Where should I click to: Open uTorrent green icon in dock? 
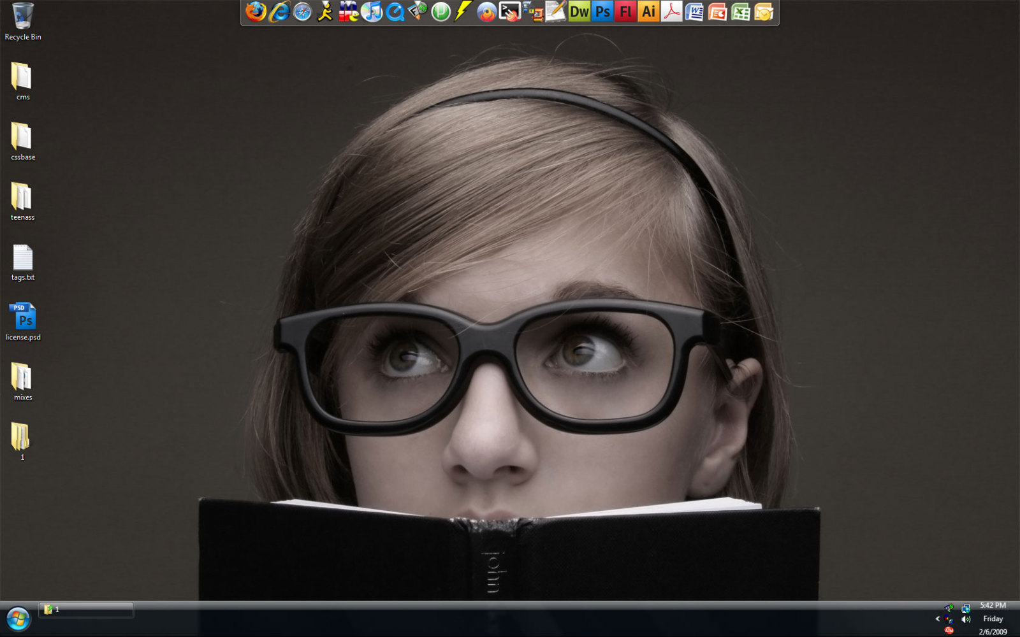coord(441,11)
